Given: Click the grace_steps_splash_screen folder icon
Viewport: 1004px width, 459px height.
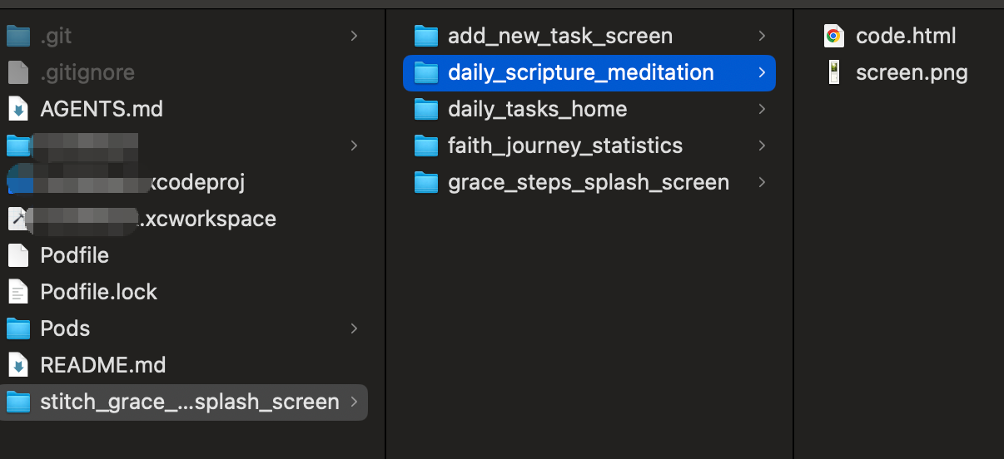Looking at the screenshot, I should pyautogui.click(x=426, y=182).
